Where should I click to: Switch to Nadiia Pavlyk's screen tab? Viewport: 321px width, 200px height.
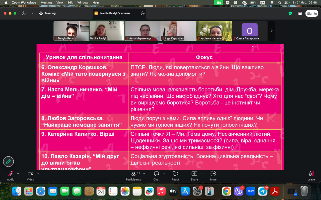pyautogui.click(x=115, y=13)
